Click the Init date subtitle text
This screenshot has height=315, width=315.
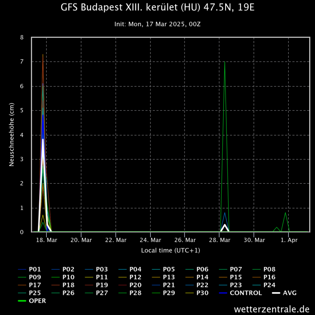click(x=157, y=24)
